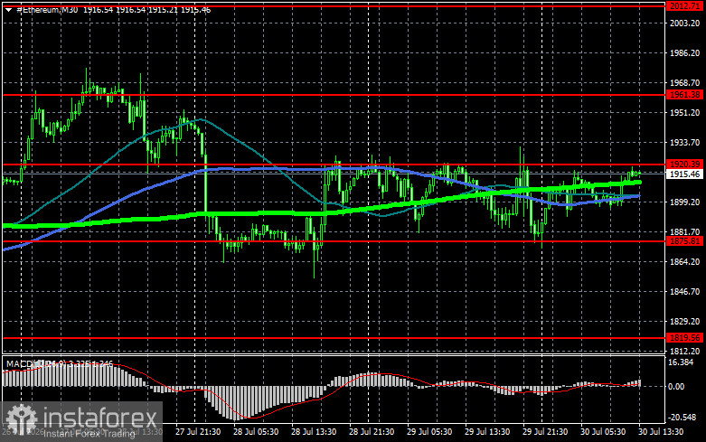Click the current price tag 1915.46
The height and width of the screenshot is (442, 706).
point(684,174)
